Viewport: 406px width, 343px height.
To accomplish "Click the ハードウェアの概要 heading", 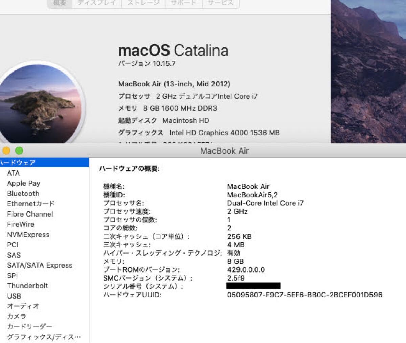I will pos(129,168).
